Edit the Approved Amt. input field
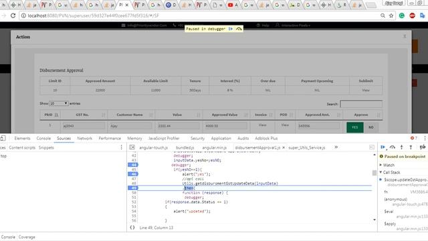Image resolution: width=428 pixels, height=241 pixels. click(x=318, y=126)
